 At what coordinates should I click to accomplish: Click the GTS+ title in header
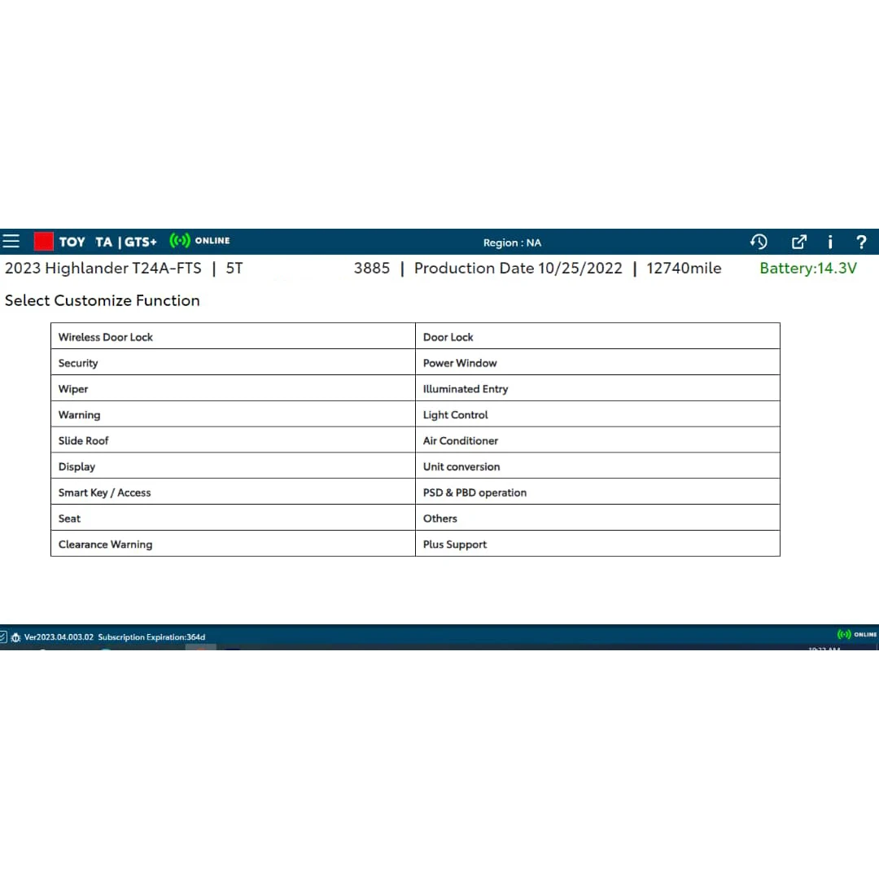(x=140, y=243)
